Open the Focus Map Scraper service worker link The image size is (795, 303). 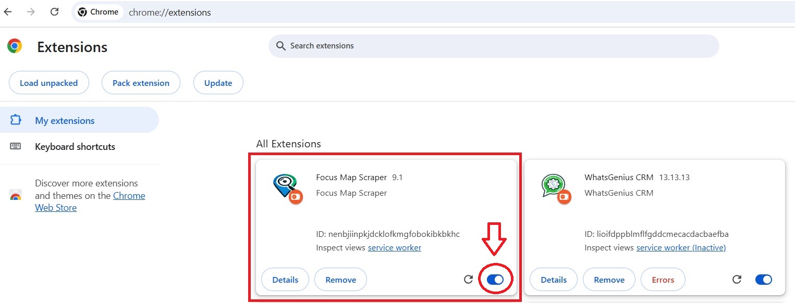coord(395,247)
